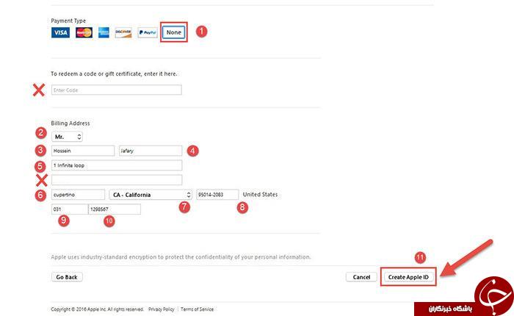
Task: Click the Create Apple ID button
Action: [408, 277]
